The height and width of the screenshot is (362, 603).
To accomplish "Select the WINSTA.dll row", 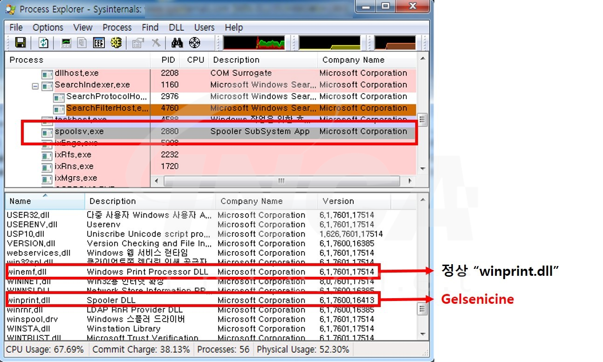I will click(x=211, y=329).
